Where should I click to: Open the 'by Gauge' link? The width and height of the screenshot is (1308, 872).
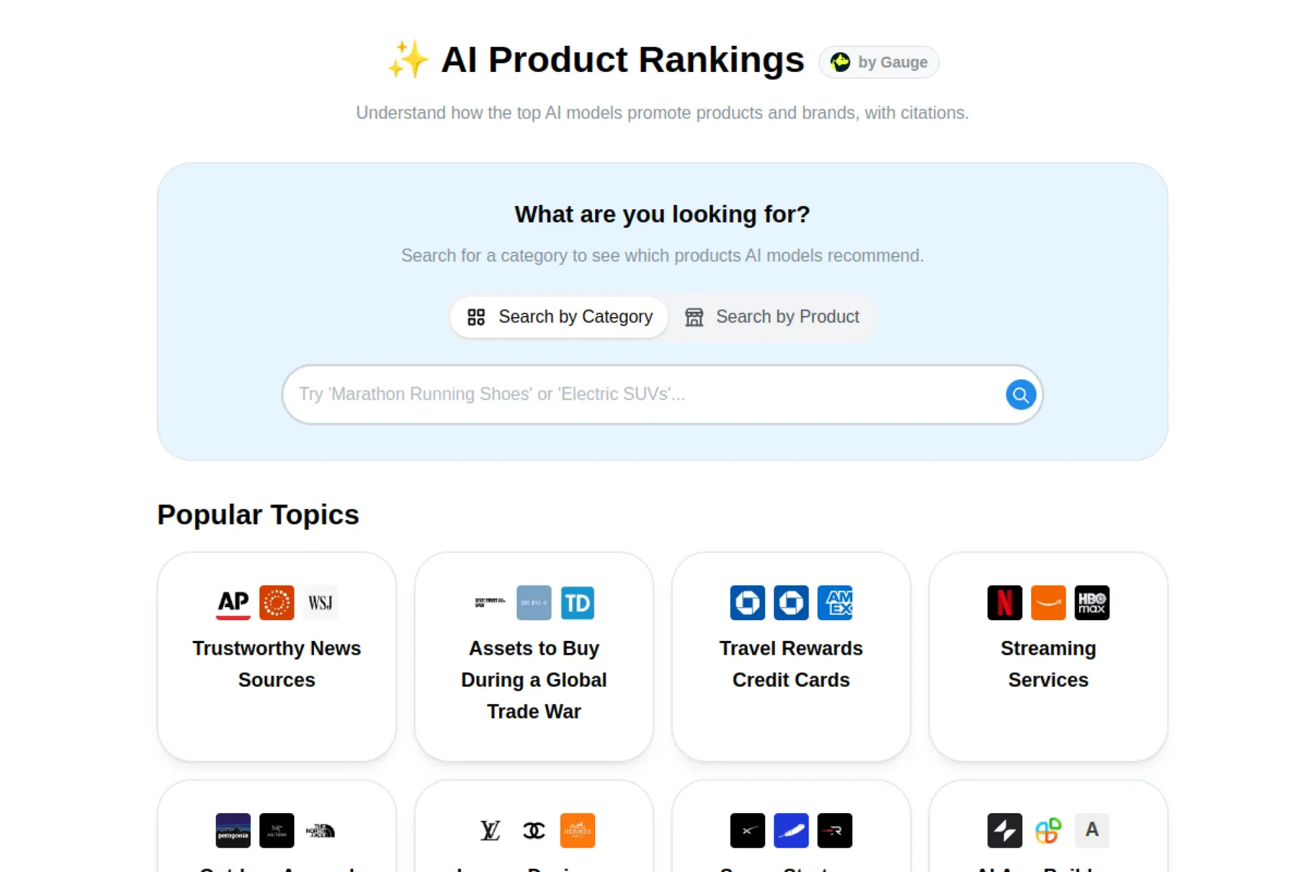(879, 61)
